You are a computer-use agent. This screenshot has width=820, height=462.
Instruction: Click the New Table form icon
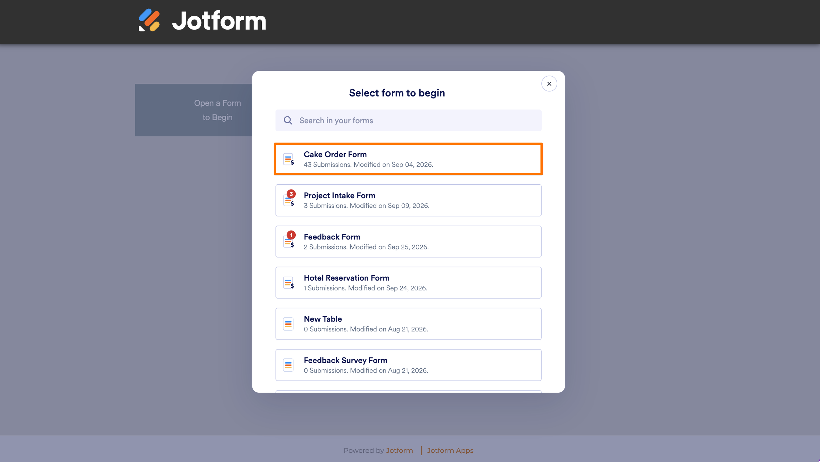(288, 324)
